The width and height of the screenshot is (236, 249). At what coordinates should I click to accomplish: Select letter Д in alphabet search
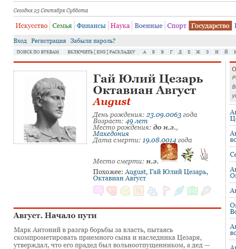pos(180,52)
